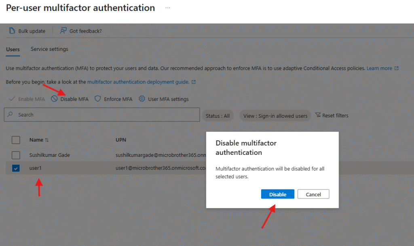414x246 pixels.
Task: Click the Reset filters funnel icon
Action: (317, 115)
